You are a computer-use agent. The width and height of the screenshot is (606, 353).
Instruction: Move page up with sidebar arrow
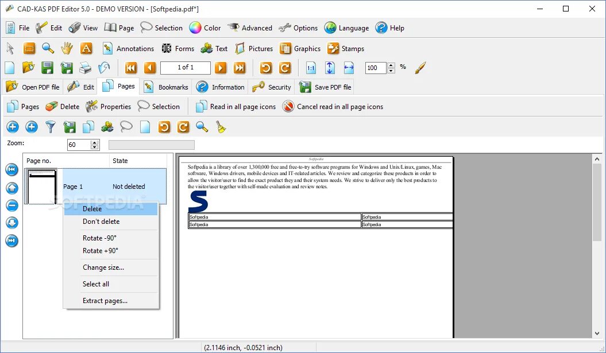coord(12,188)
